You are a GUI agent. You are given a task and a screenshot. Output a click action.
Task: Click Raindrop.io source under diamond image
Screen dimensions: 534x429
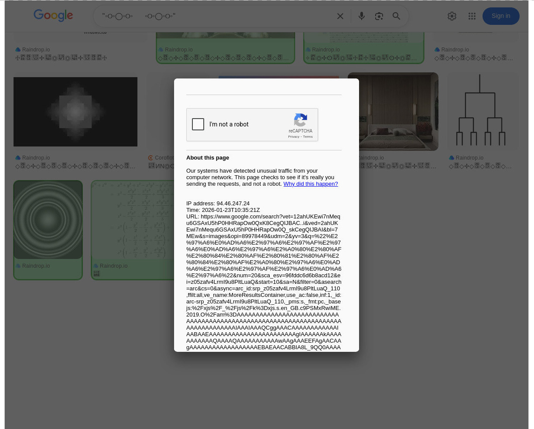36,158
